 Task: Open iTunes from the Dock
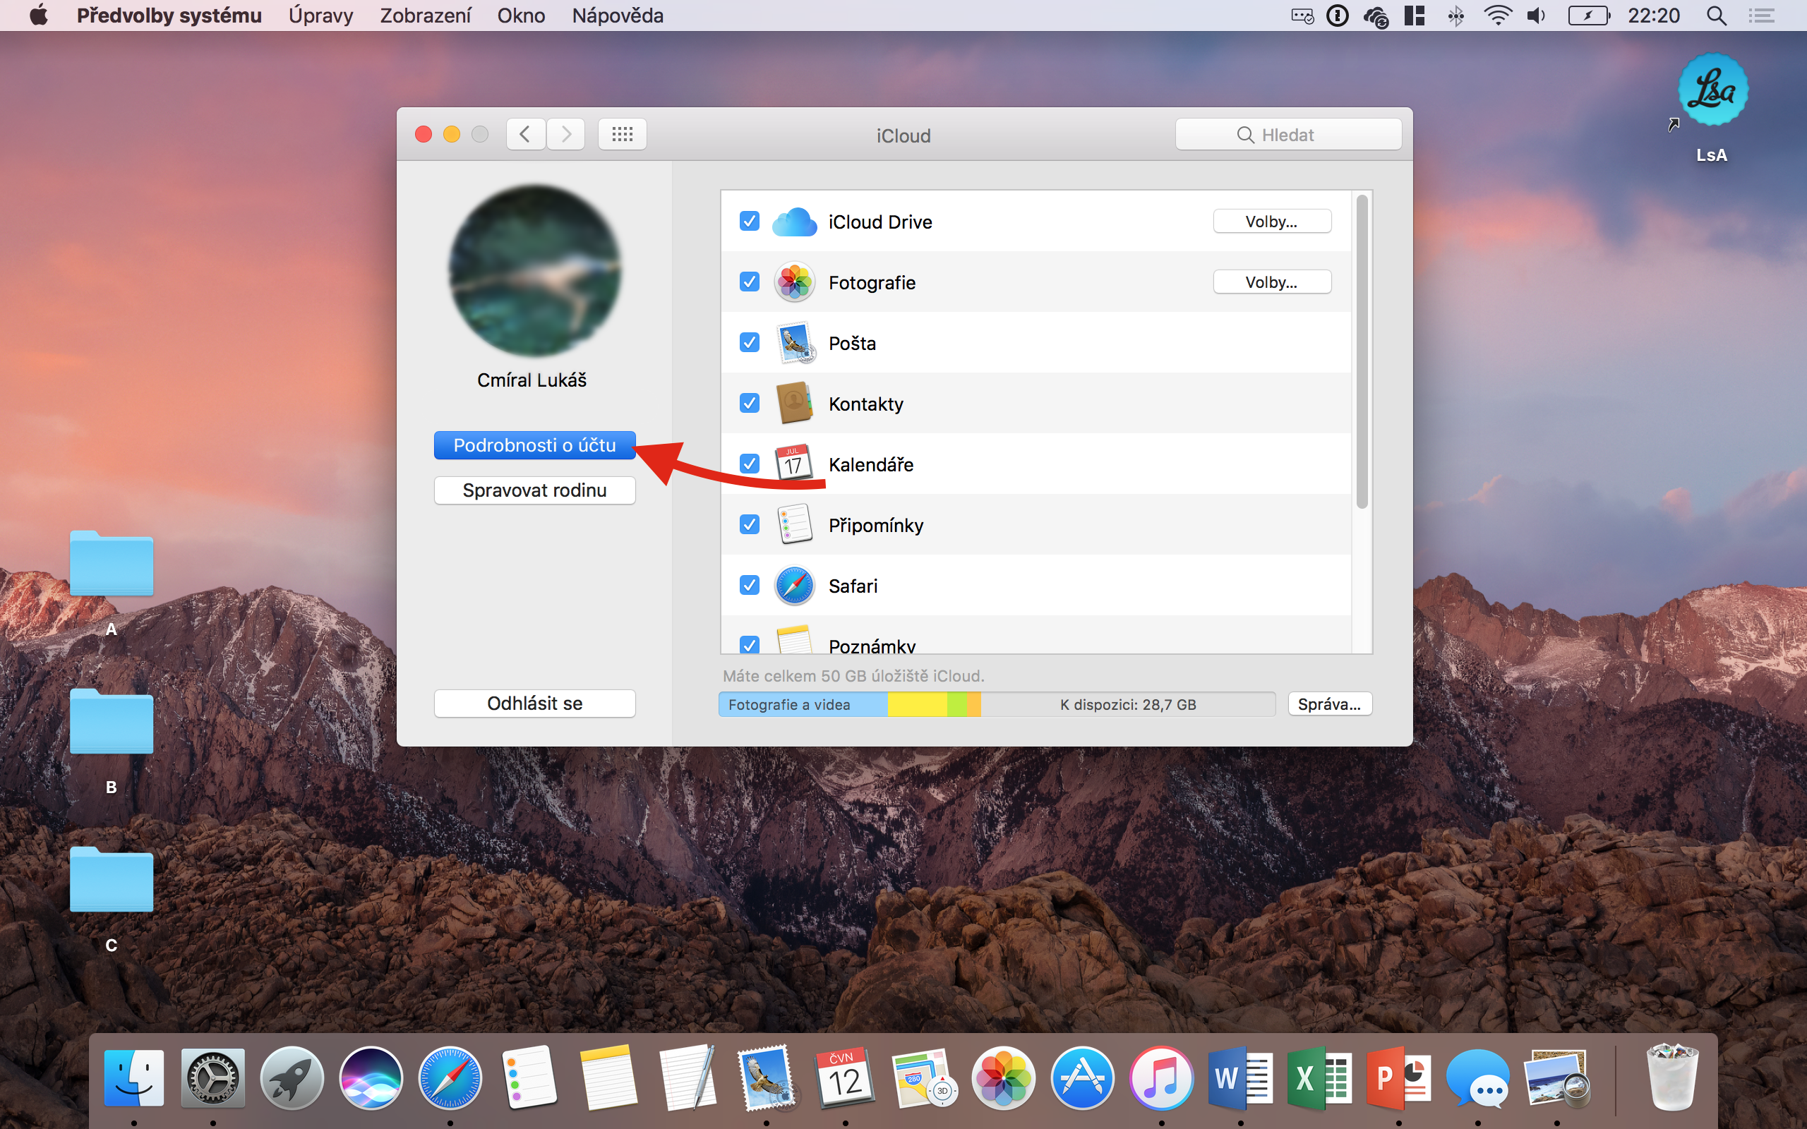point(1161,1078)
